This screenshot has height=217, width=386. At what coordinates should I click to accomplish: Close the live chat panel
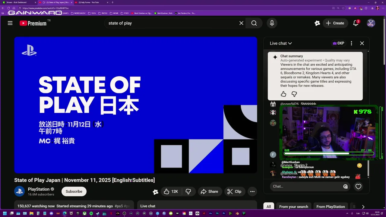(362, 43)
